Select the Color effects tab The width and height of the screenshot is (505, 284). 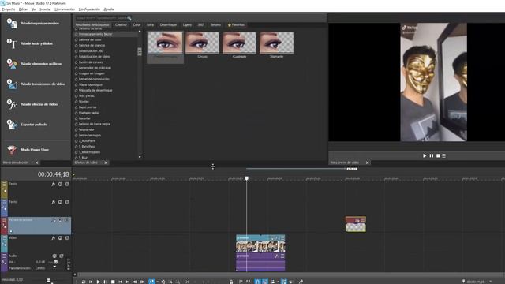[137, 24]
